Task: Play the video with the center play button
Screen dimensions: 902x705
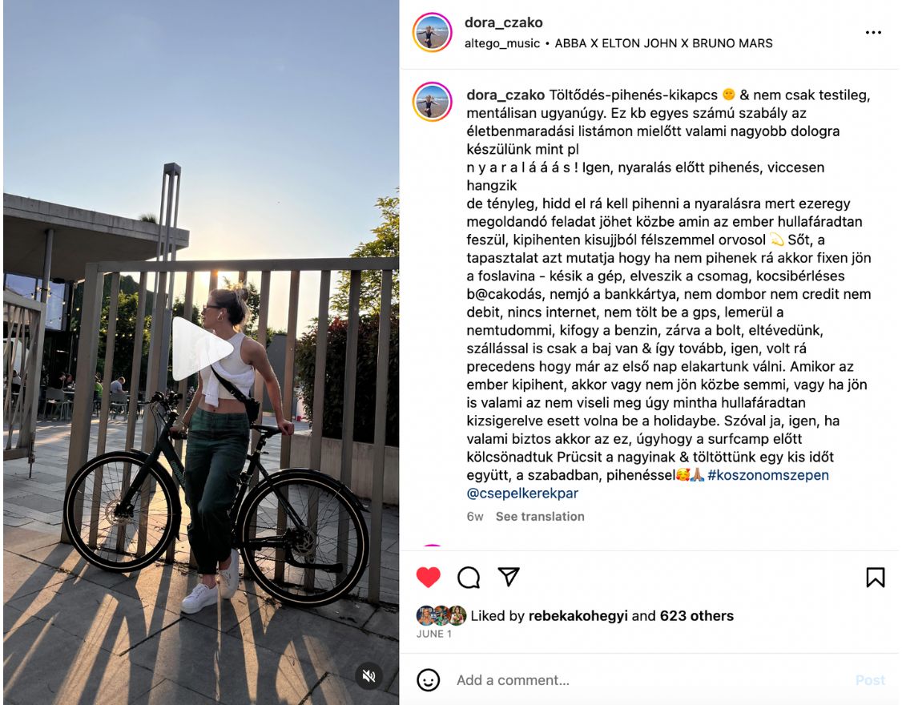Action: (x=199, y=348)
